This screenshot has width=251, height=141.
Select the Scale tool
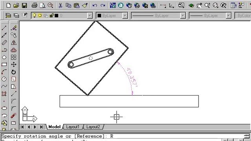pos(14,79)
